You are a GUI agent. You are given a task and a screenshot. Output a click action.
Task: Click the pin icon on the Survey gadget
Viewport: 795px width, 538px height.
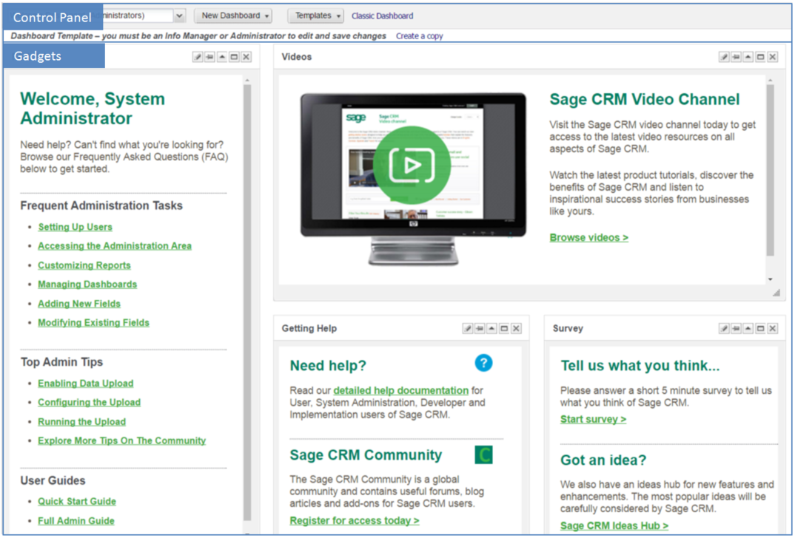[737, 328]
